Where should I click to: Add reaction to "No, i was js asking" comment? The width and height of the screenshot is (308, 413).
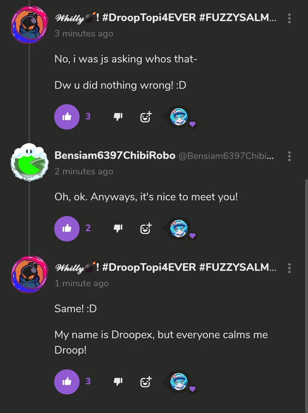coord(146,117)
